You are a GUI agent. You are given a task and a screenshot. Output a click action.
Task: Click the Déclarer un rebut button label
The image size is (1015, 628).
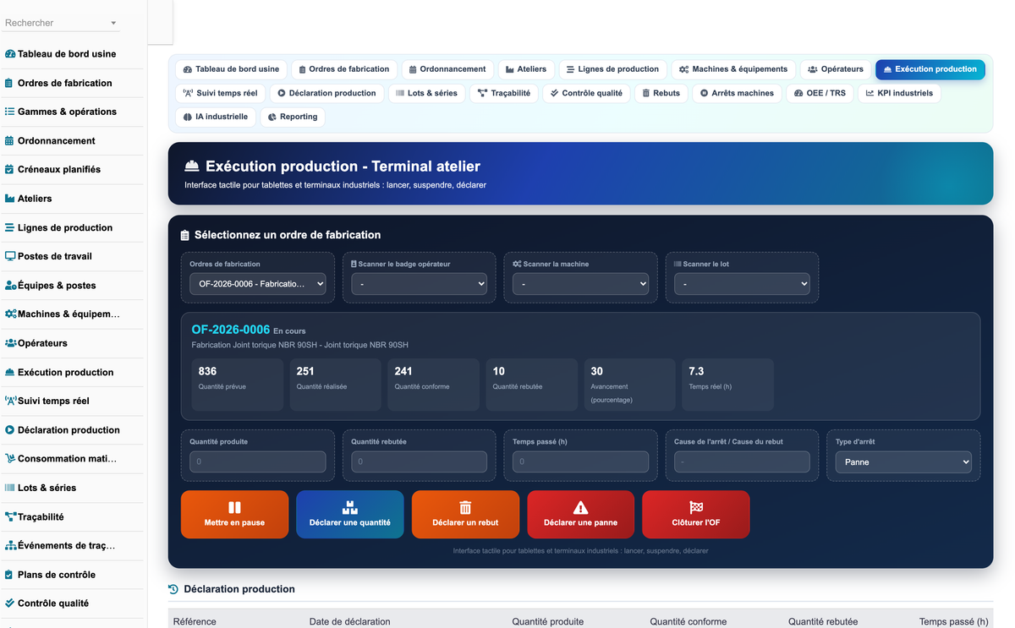tap(465, 522)
